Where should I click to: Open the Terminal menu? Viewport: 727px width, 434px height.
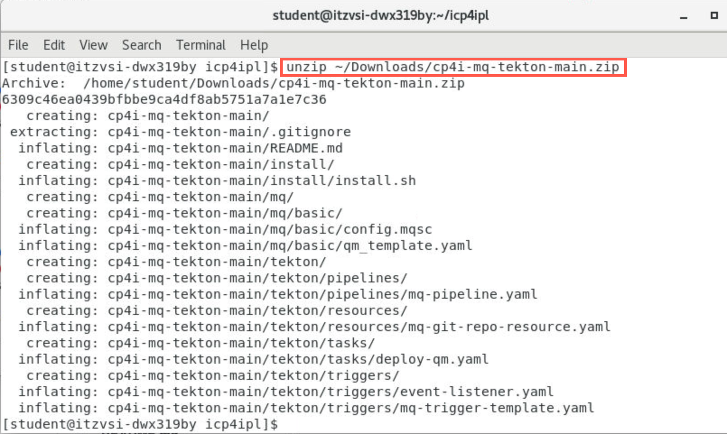click(x=200, y=45)
